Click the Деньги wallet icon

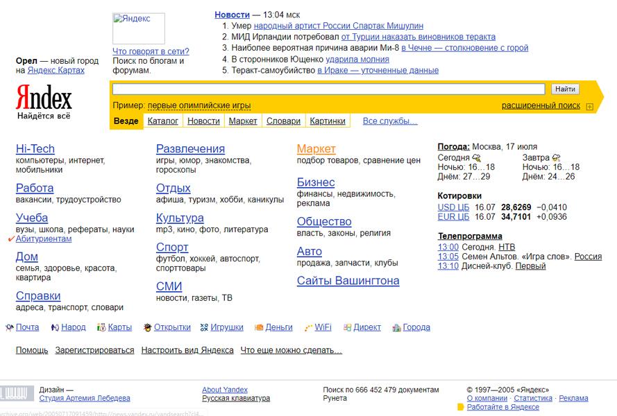(x=259, y=327)
